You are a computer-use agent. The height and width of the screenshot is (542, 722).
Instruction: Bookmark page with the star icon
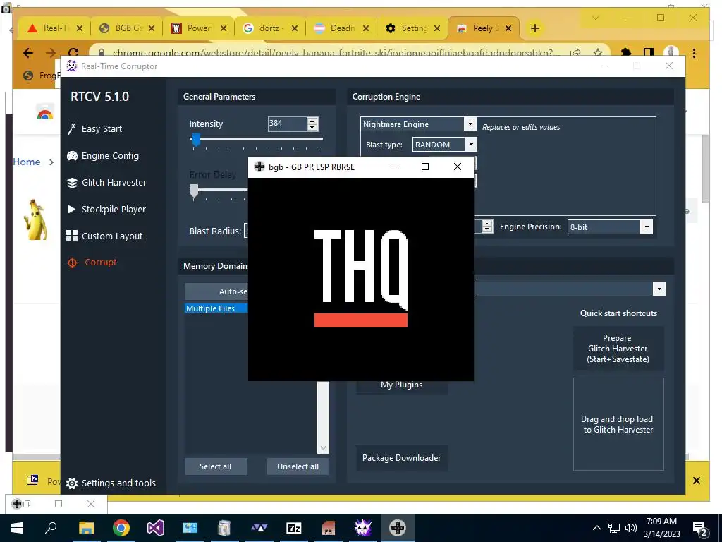tap(598, 52)
